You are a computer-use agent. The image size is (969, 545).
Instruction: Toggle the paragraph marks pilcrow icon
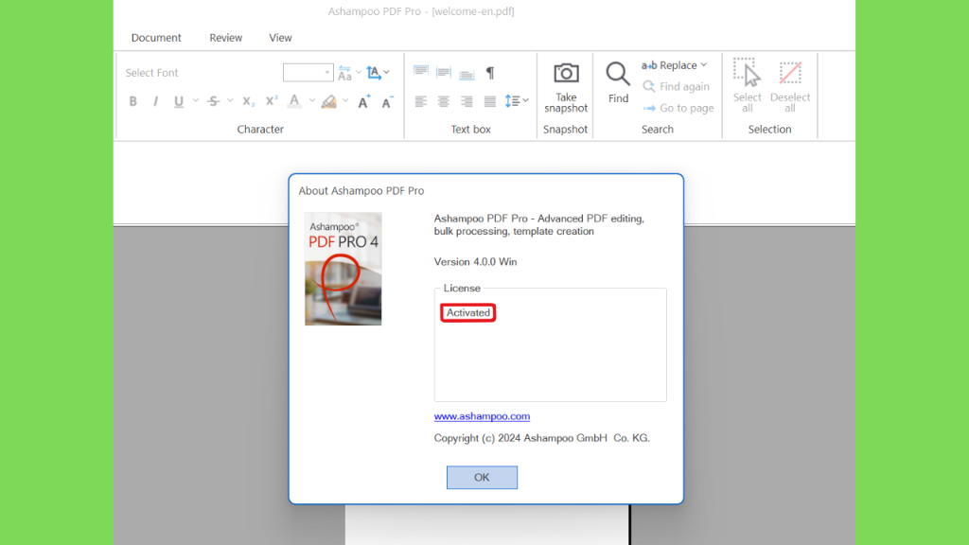pos(490,73)
